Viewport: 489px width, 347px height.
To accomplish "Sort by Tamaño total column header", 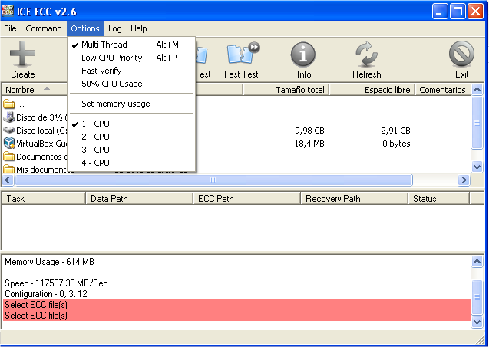I will click(x=286, y=90).
